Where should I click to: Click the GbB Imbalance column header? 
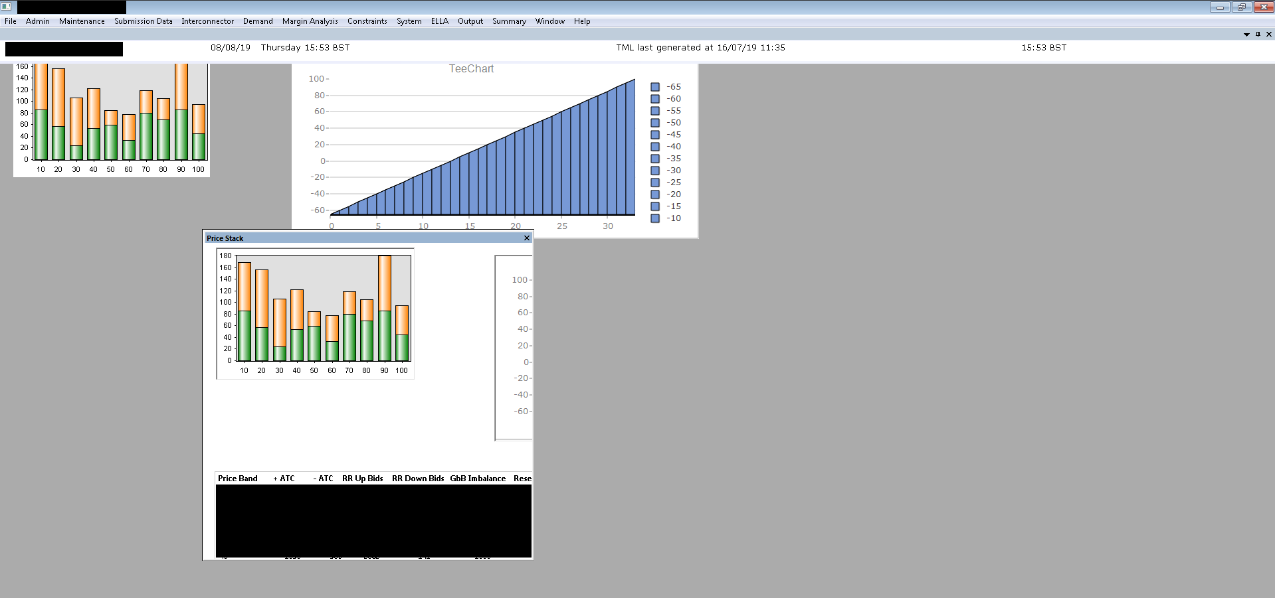point(477,479)
